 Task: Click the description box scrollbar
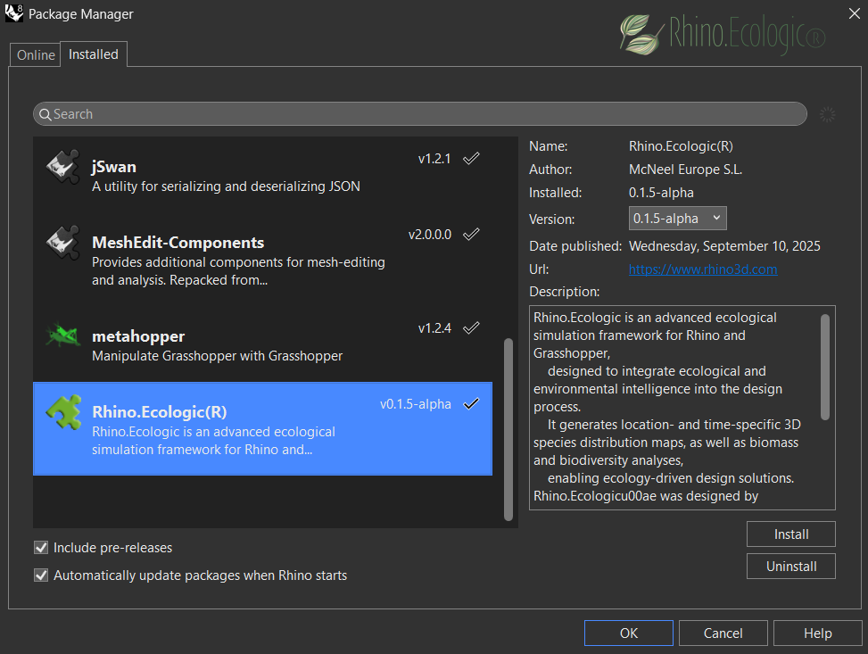pos(825,368)
